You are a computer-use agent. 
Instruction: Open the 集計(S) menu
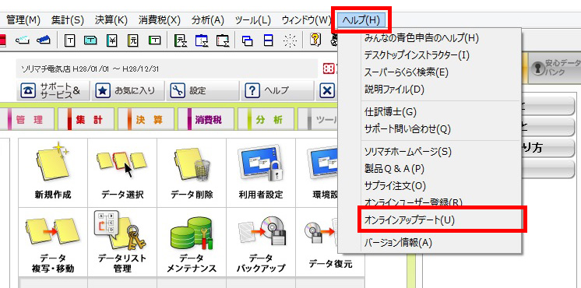pyautogui.click(x=68, y=20)
